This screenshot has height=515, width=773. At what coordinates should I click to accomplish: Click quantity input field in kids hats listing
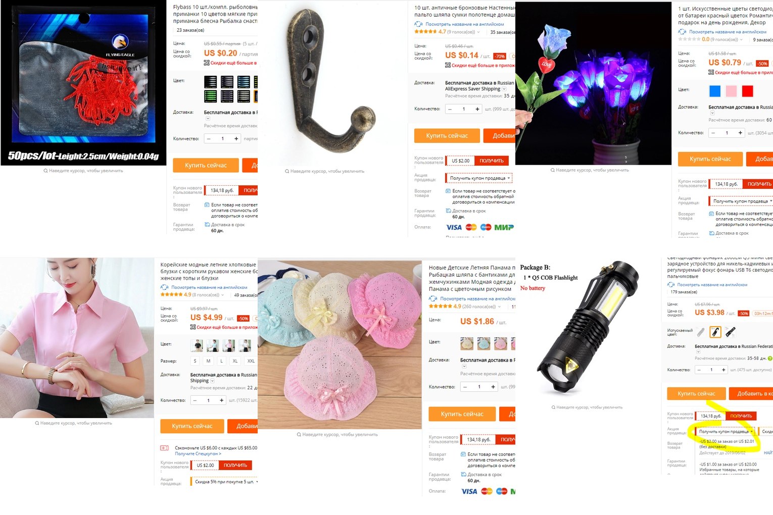(x=479, y=387)
